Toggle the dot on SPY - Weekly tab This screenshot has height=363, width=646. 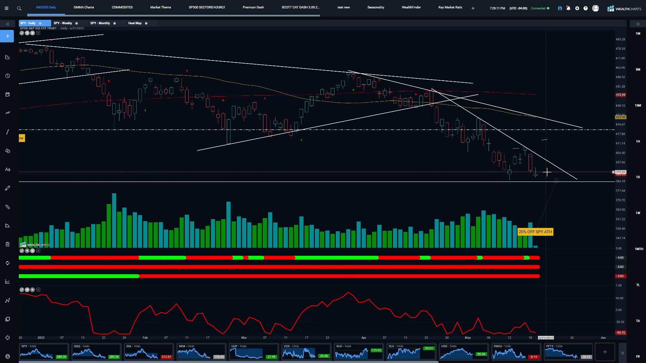[76, 23]
